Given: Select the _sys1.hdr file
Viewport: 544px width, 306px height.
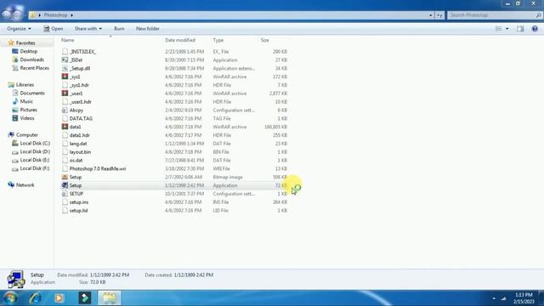Looking at the screenshot, I should pyautogui.click(x=79, y=85).
